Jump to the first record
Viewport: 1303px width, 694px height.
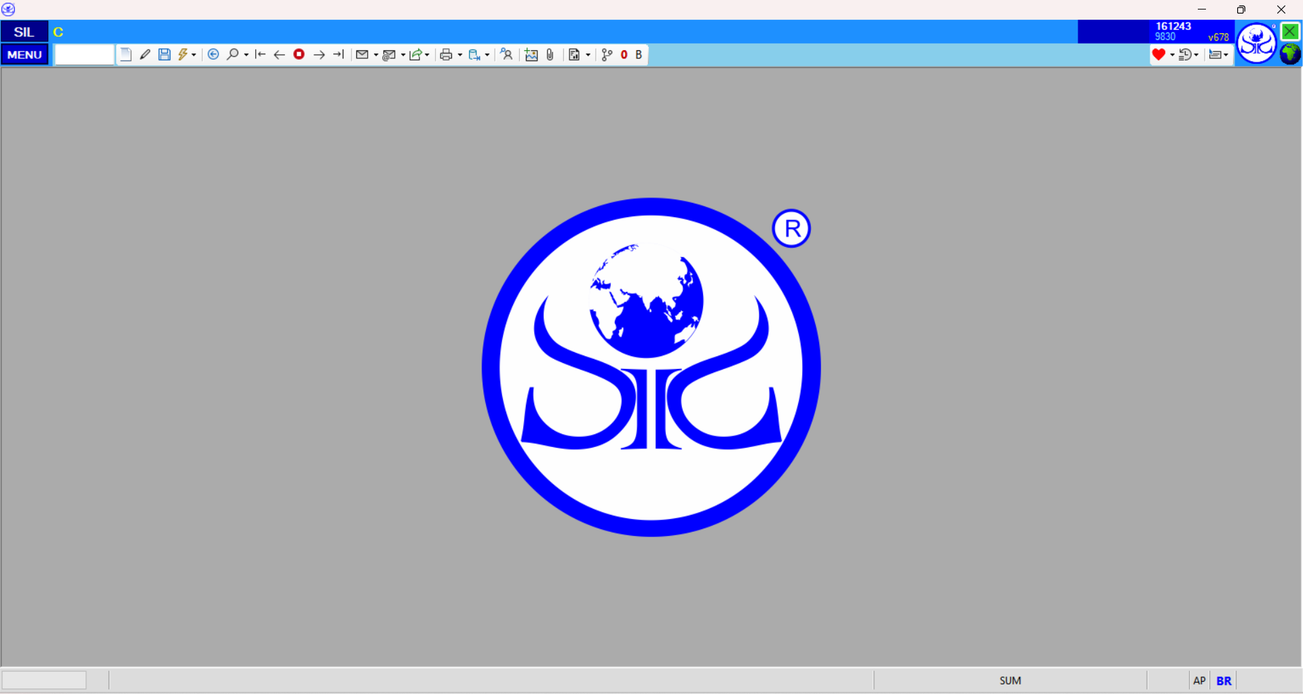260,55
